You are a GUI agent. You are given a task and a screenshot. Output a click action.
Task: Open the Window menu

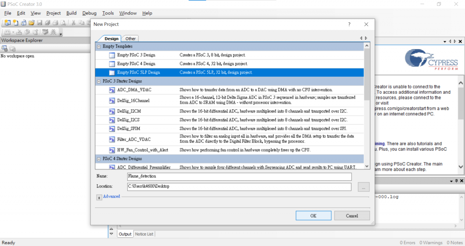click(x=128, y=13)
